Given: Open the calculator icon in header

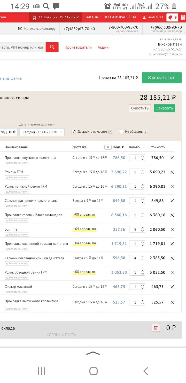Looking at the screenshot, I should [x=183, y=17].
